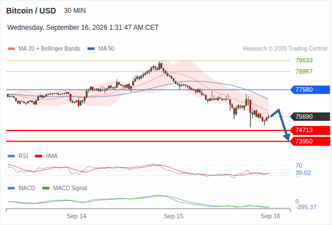This screenshot has height=225, width=332.
Task: Click the 78867 resistance level label
Action: point(304,71)
